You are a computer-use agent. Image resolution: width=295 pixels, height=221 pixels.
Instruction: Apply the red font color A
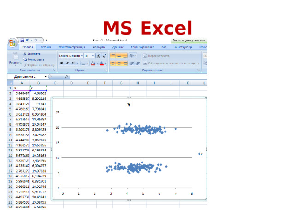click(101, 64)
